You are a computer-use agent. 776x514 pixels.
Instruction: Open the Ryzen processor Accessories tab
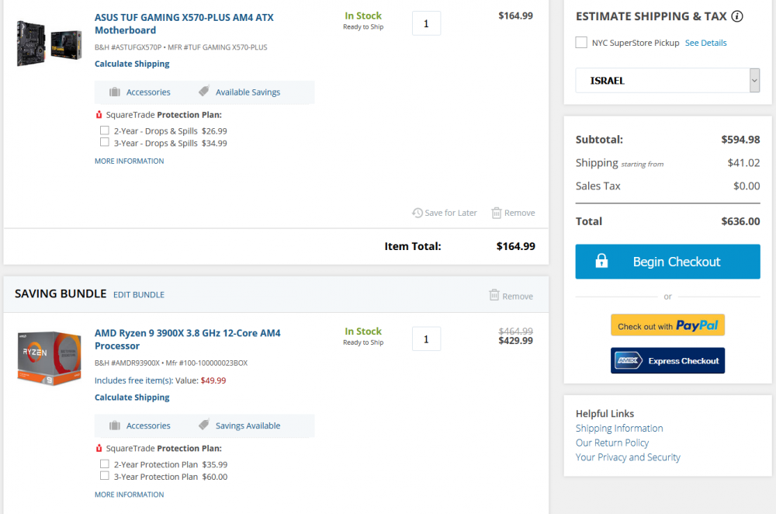140,425
